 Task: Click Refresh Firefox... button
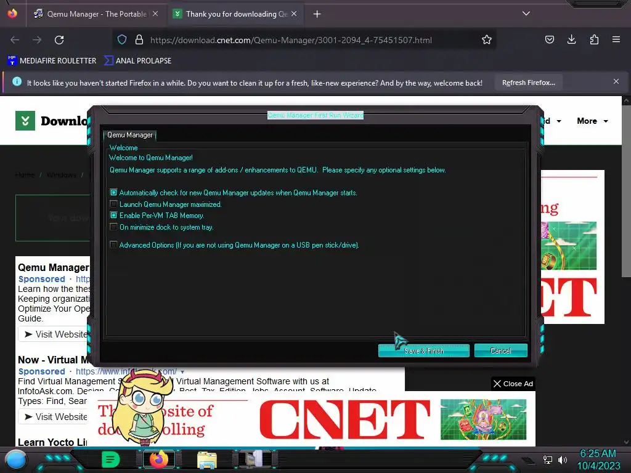click(x=528, y=83)
